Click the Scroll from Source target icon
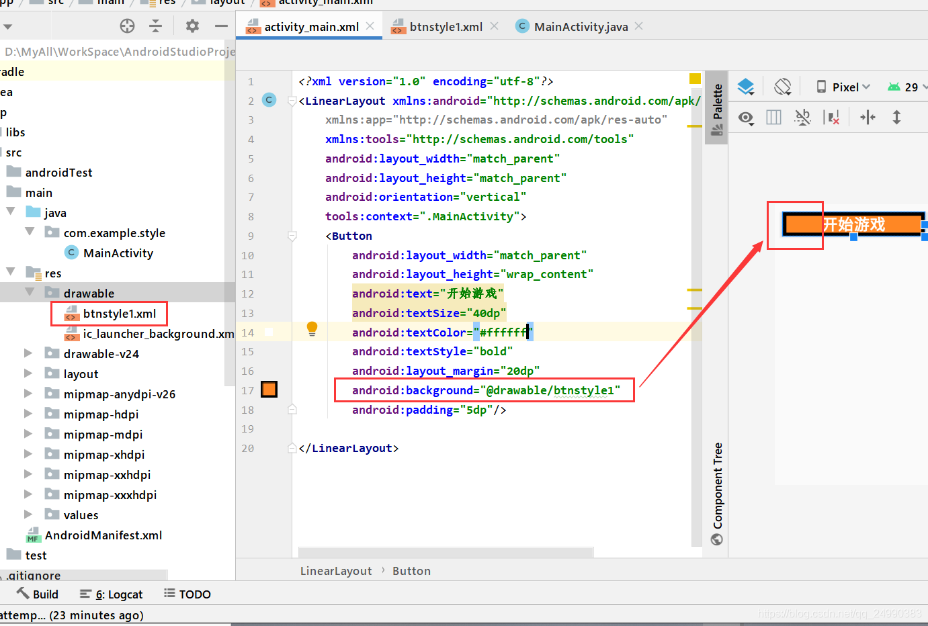928x626 pixels. (127, 26)
